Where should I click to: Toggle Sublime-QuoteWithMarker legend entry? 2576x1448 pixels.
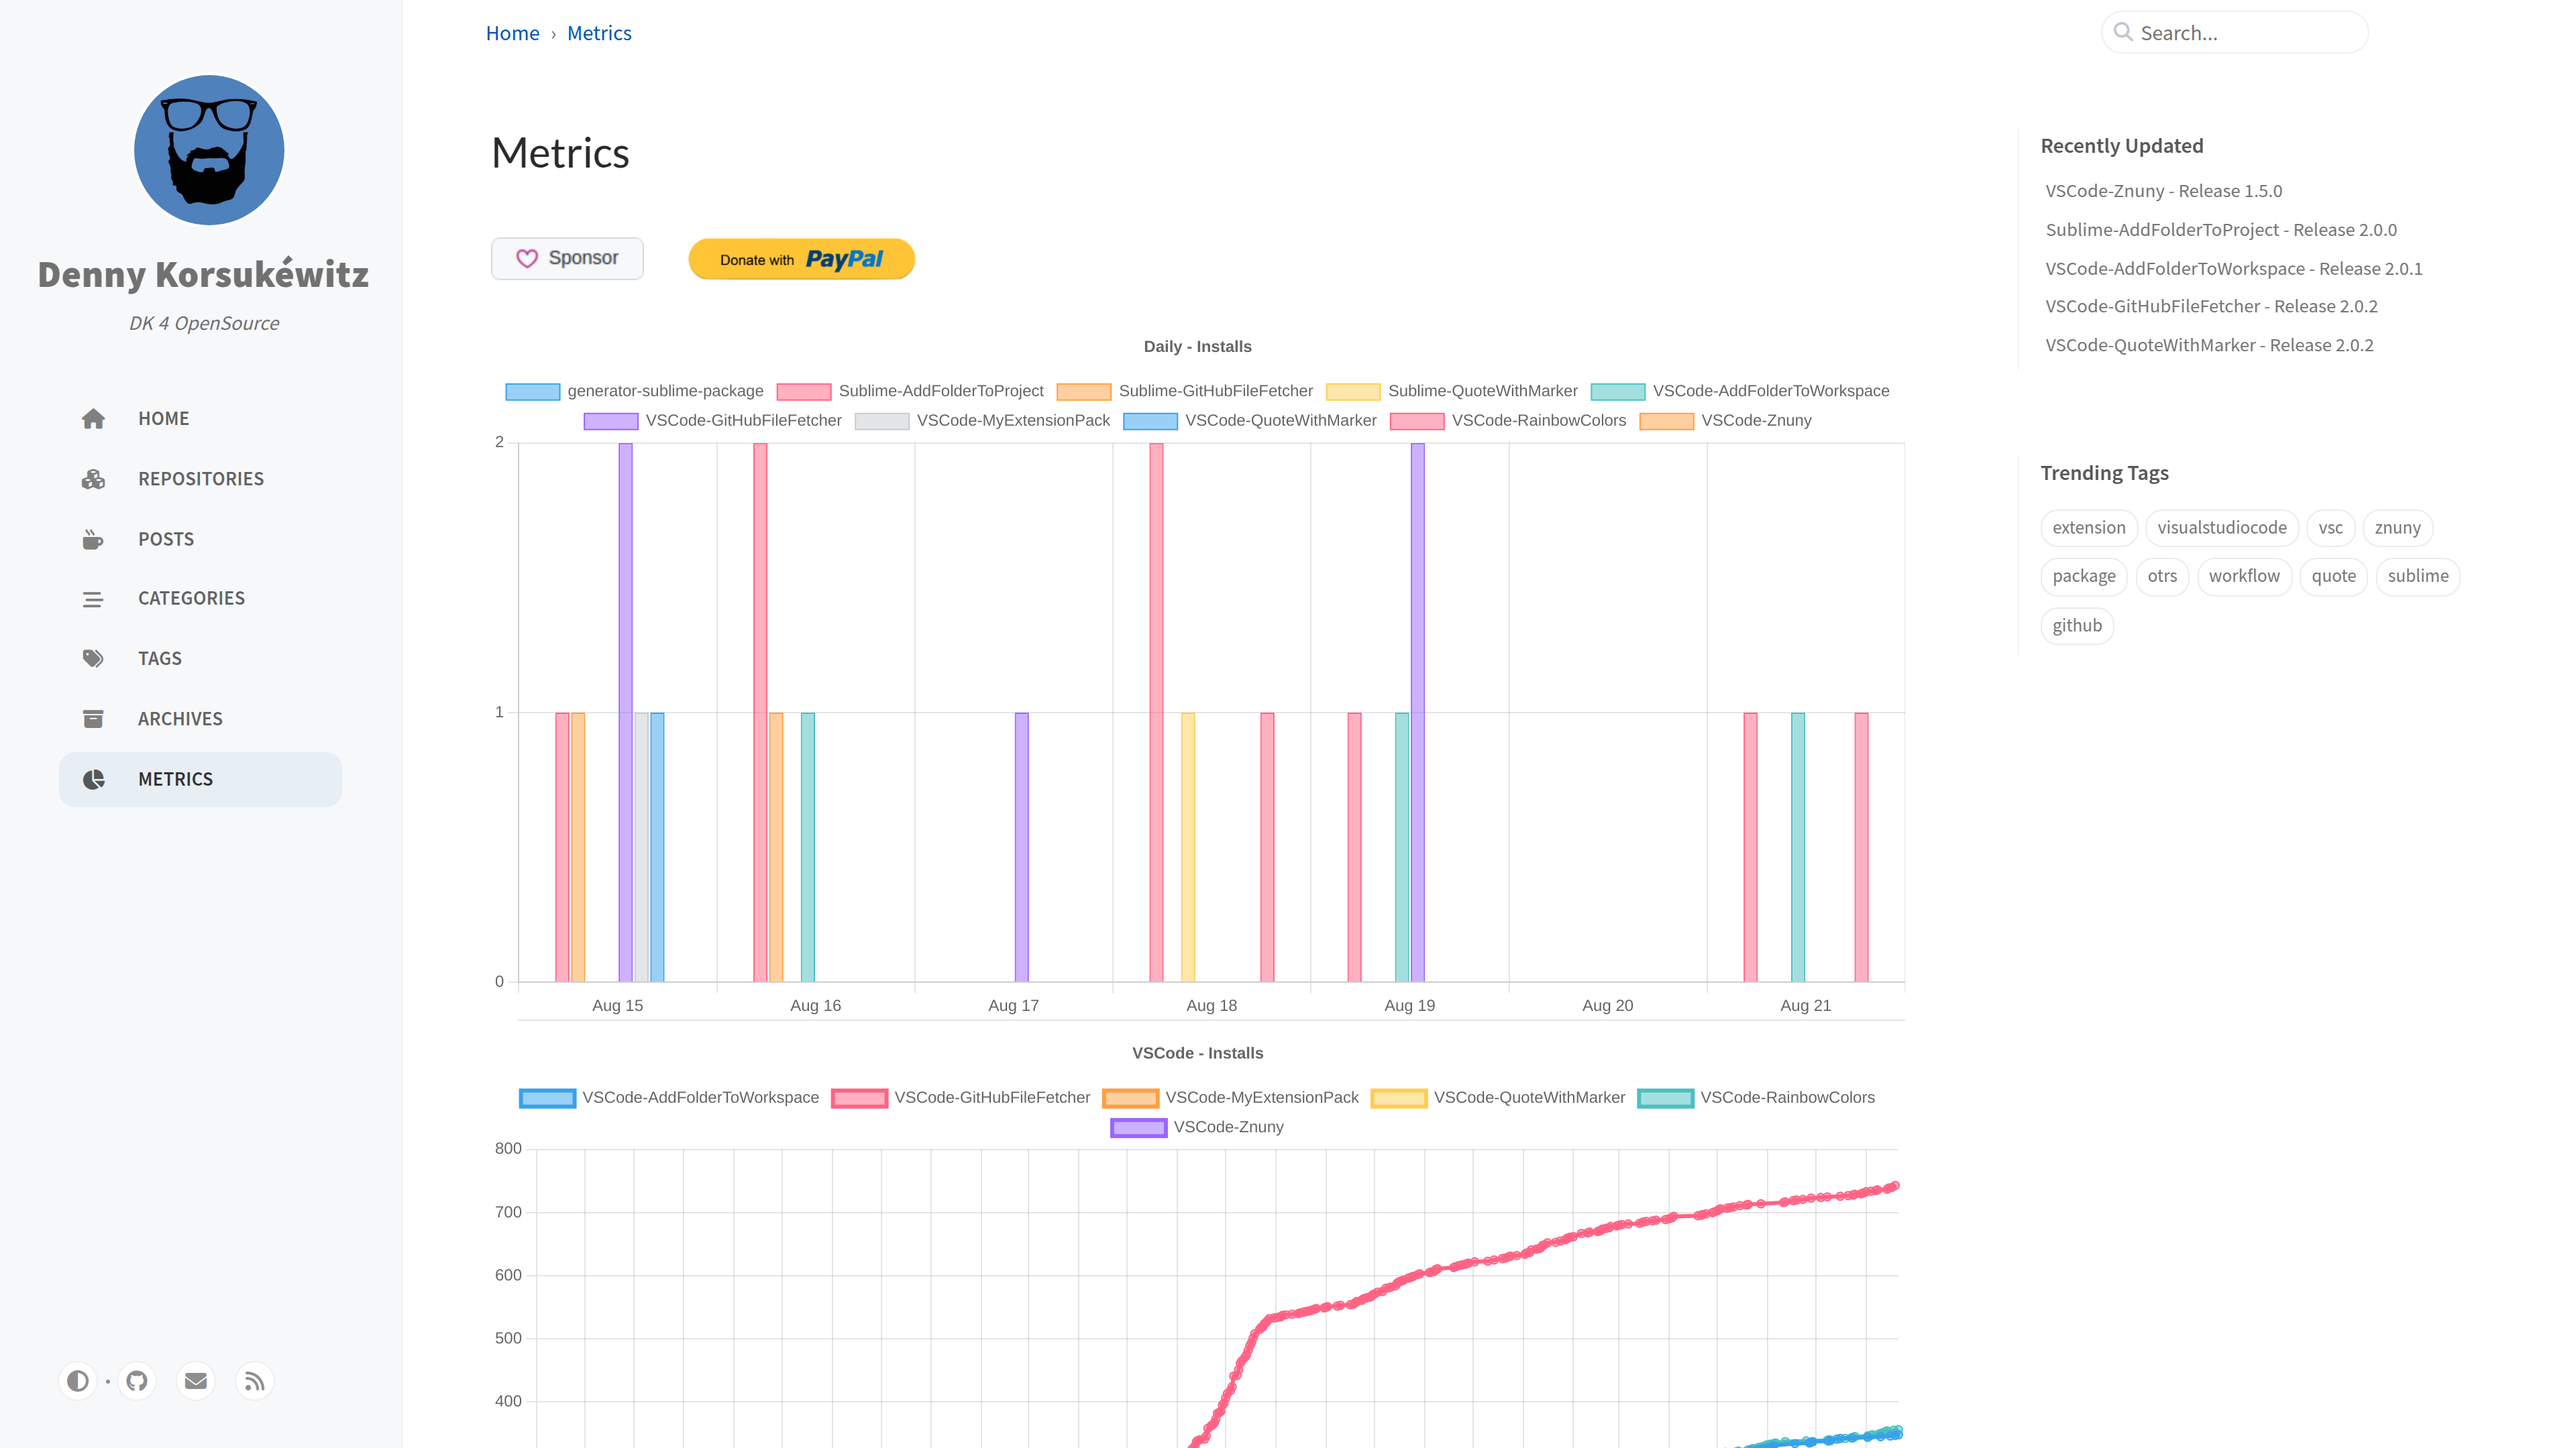click(1451, 391)
